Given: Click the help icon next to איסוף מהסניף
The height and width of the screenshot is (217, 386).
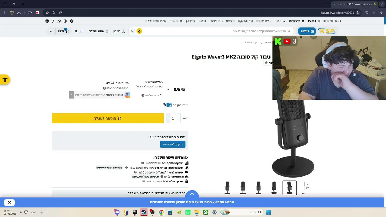Looking at the screenshot, I should pyautogui.click(x=143, y=163).
